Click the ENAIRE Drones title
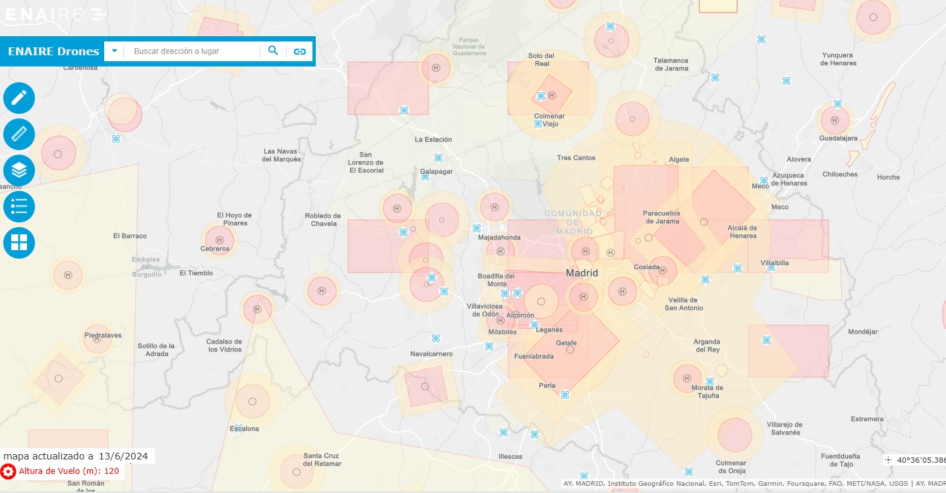 tap(53, 51)
